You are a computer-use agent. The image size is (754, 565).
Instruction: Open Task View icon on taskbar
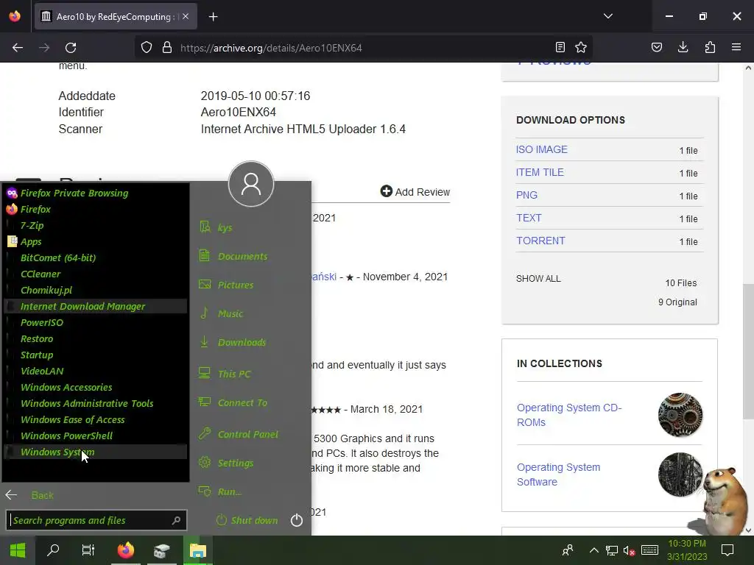(x=88, y=550)
